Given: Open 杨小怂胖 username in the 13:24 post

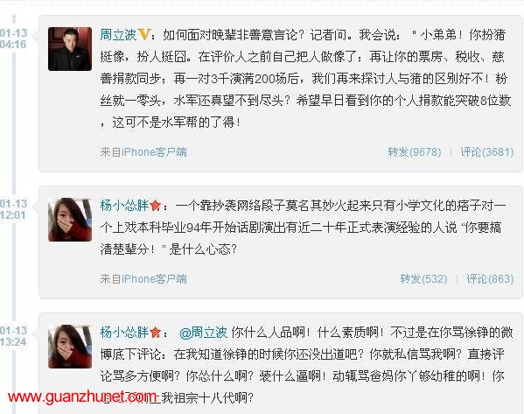Looking at the screenshot, I should coord(124,333).
